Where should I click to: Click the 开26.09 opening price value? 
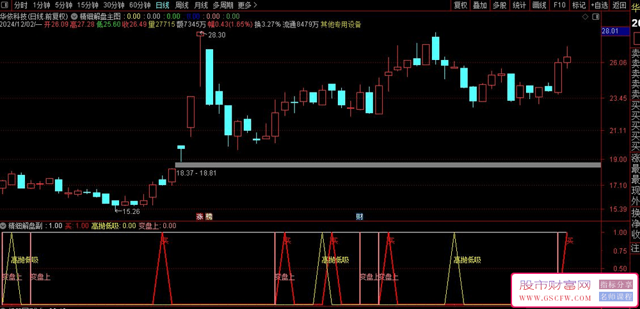coord(56,24)
